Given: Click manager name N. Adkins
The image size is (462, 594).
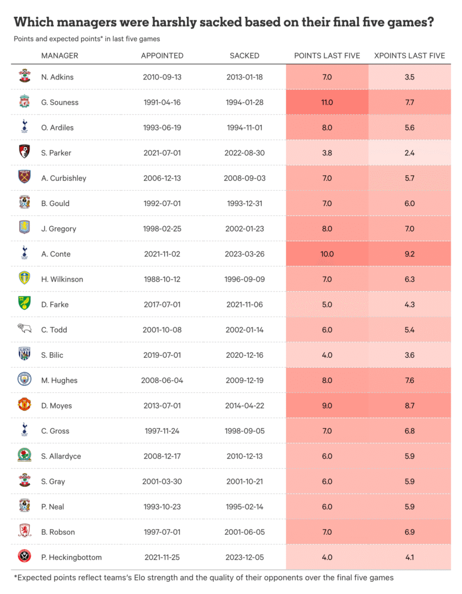Looking at the screenshot, I should coord(57,77).
